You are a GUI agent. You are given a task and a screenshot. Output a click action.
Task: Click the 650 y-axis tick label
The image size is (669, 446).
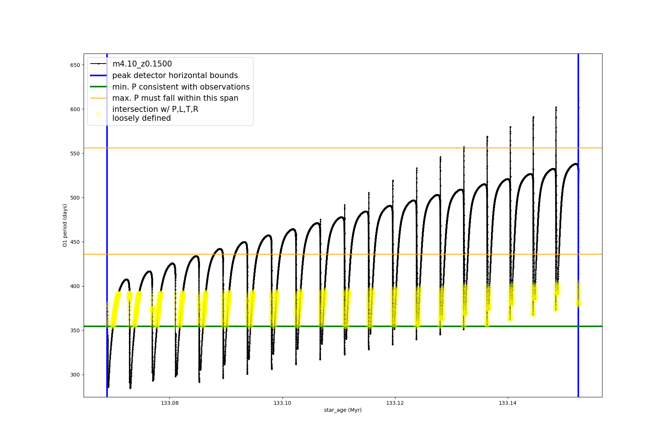(x=75, y=65)
